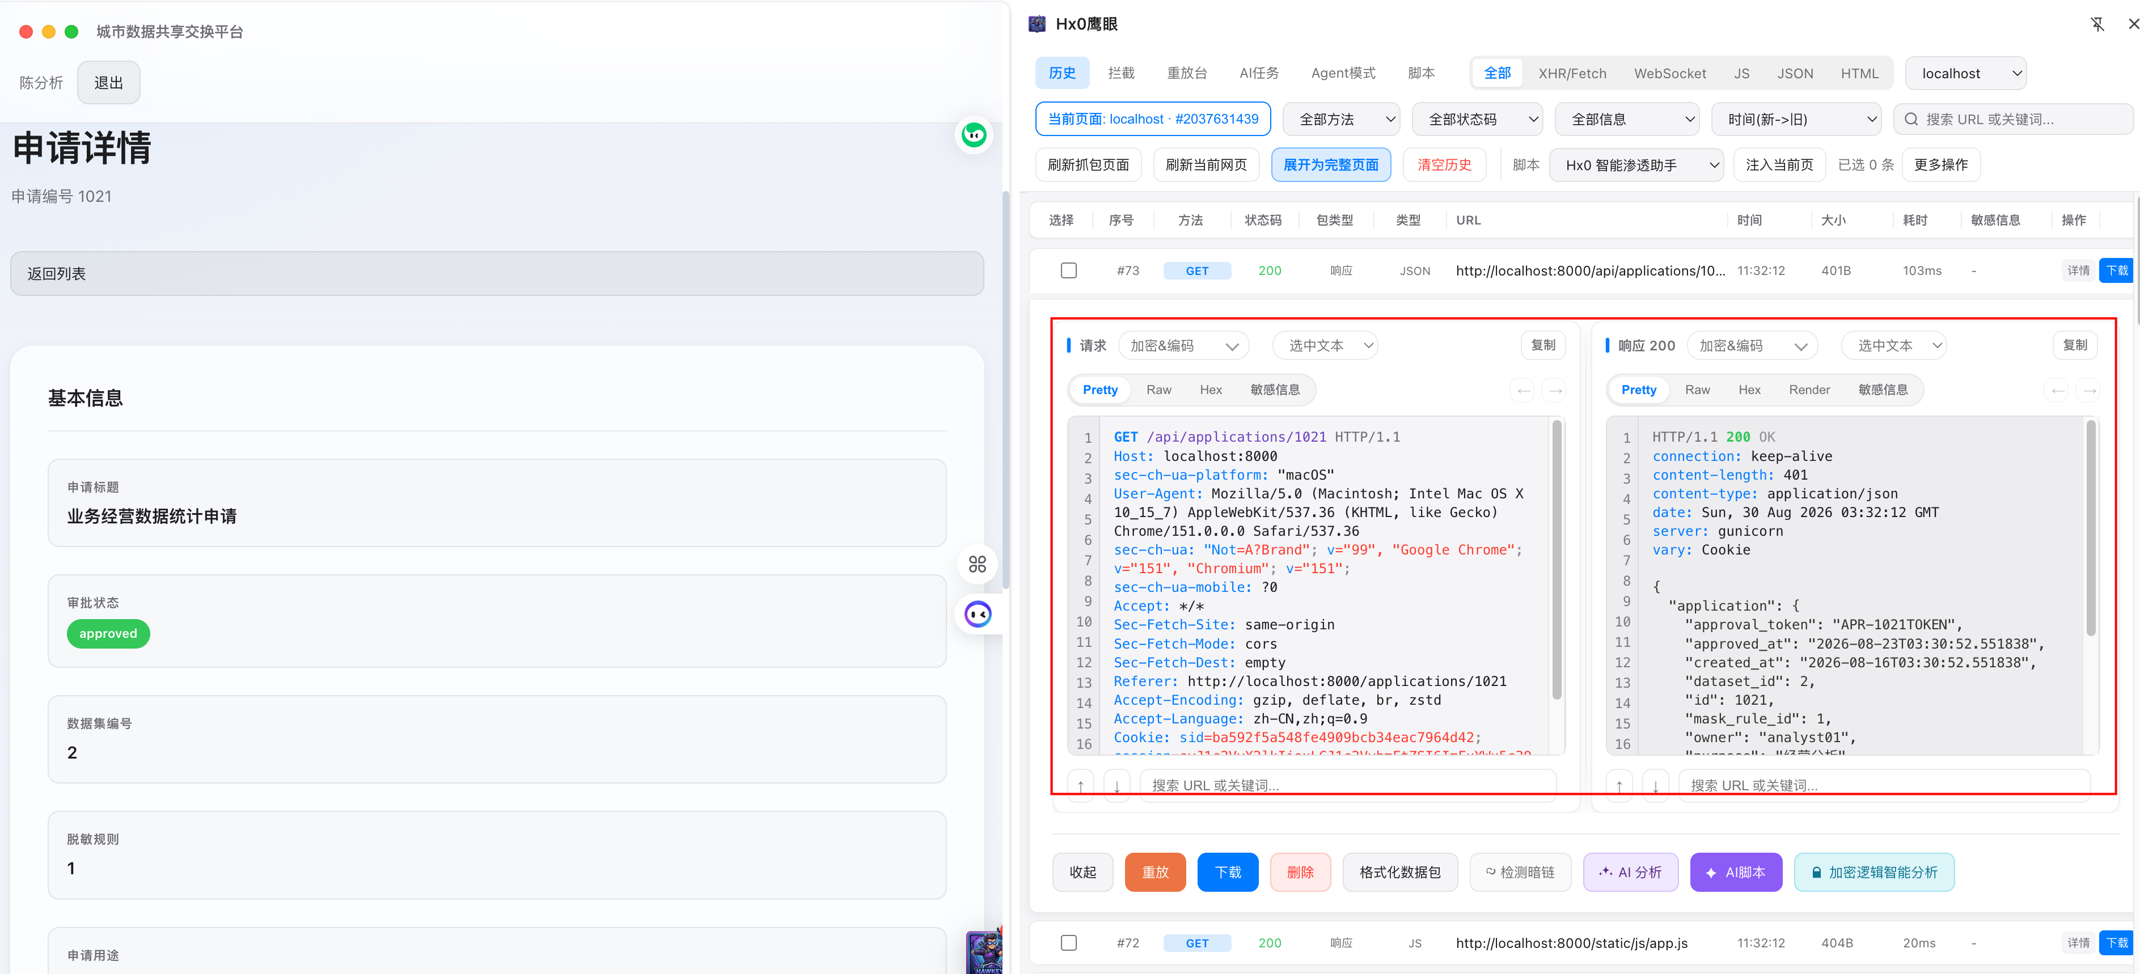Viewport: 2140px width, 974px height.
Task: Click the 返回列表 button
Action: point(497,274)
